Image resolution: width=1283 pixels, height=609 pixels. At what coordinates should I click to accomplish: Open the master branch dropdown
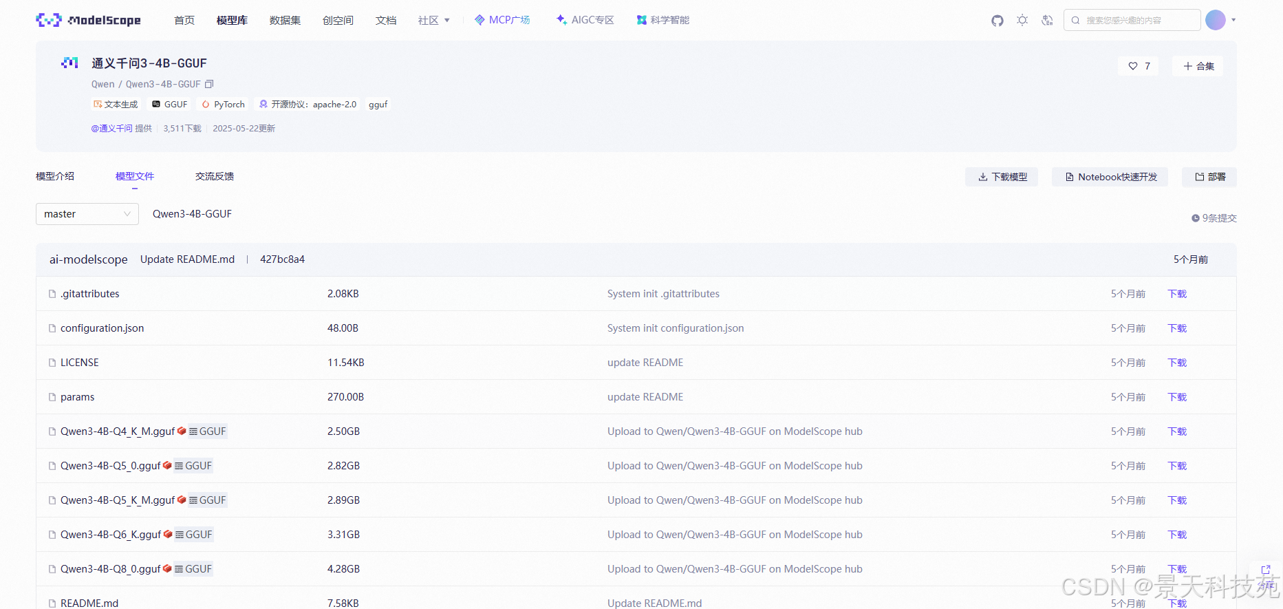point(87,214)
